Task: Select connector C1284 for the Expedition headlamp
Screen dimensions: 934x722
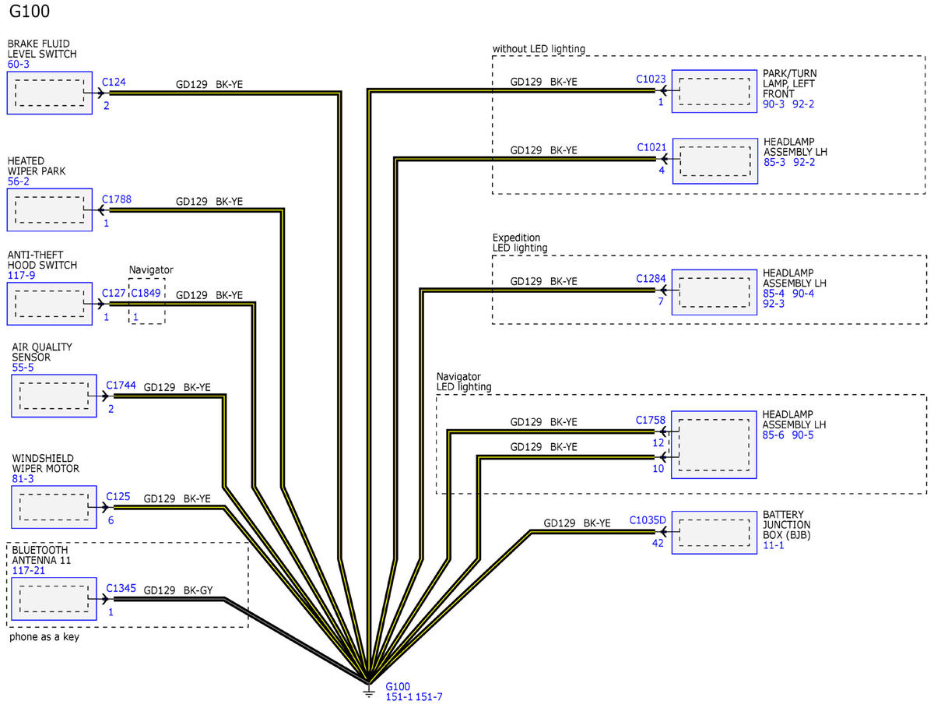Action: [x=651, y=278]
